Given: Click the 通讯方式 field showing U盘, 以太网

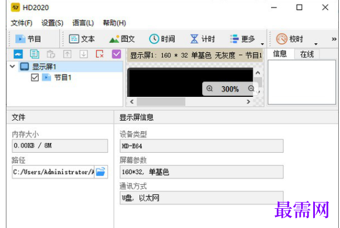Looking at the screenshot, I should pyautogui.click(x=202, y=198).
